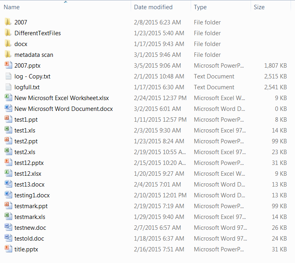The width and height of the screenshot is (295, 263).
Task: Select the title.pptx file name
Action: [x=26, y=249]
